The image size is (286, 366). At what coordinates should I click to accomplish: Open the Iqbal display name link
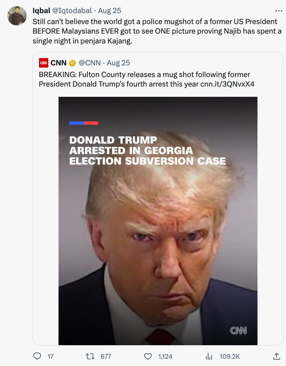41,11
